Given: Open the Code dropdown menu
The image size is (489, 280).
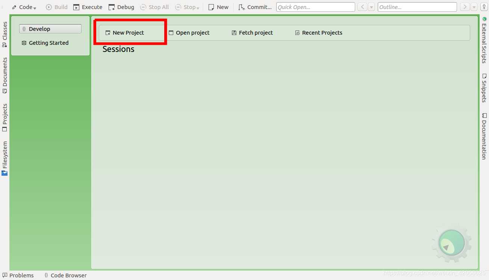Looking at the screenshot, I should click(x=24, y=7).
